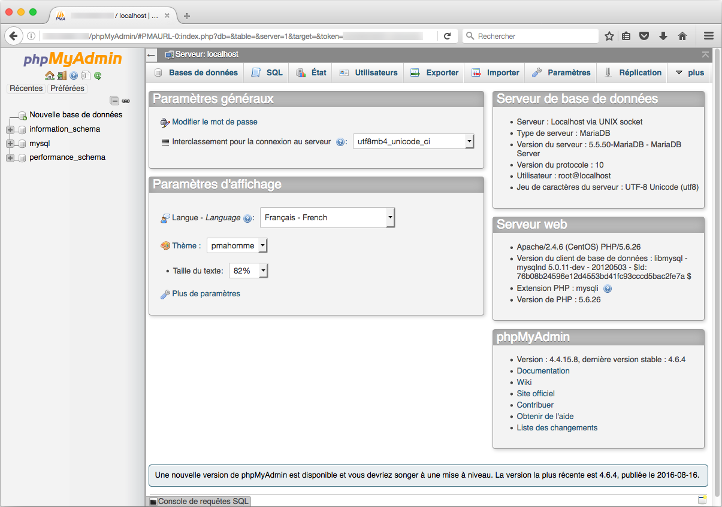Click the logout door icon in sidebar

[x=62, y=75]
